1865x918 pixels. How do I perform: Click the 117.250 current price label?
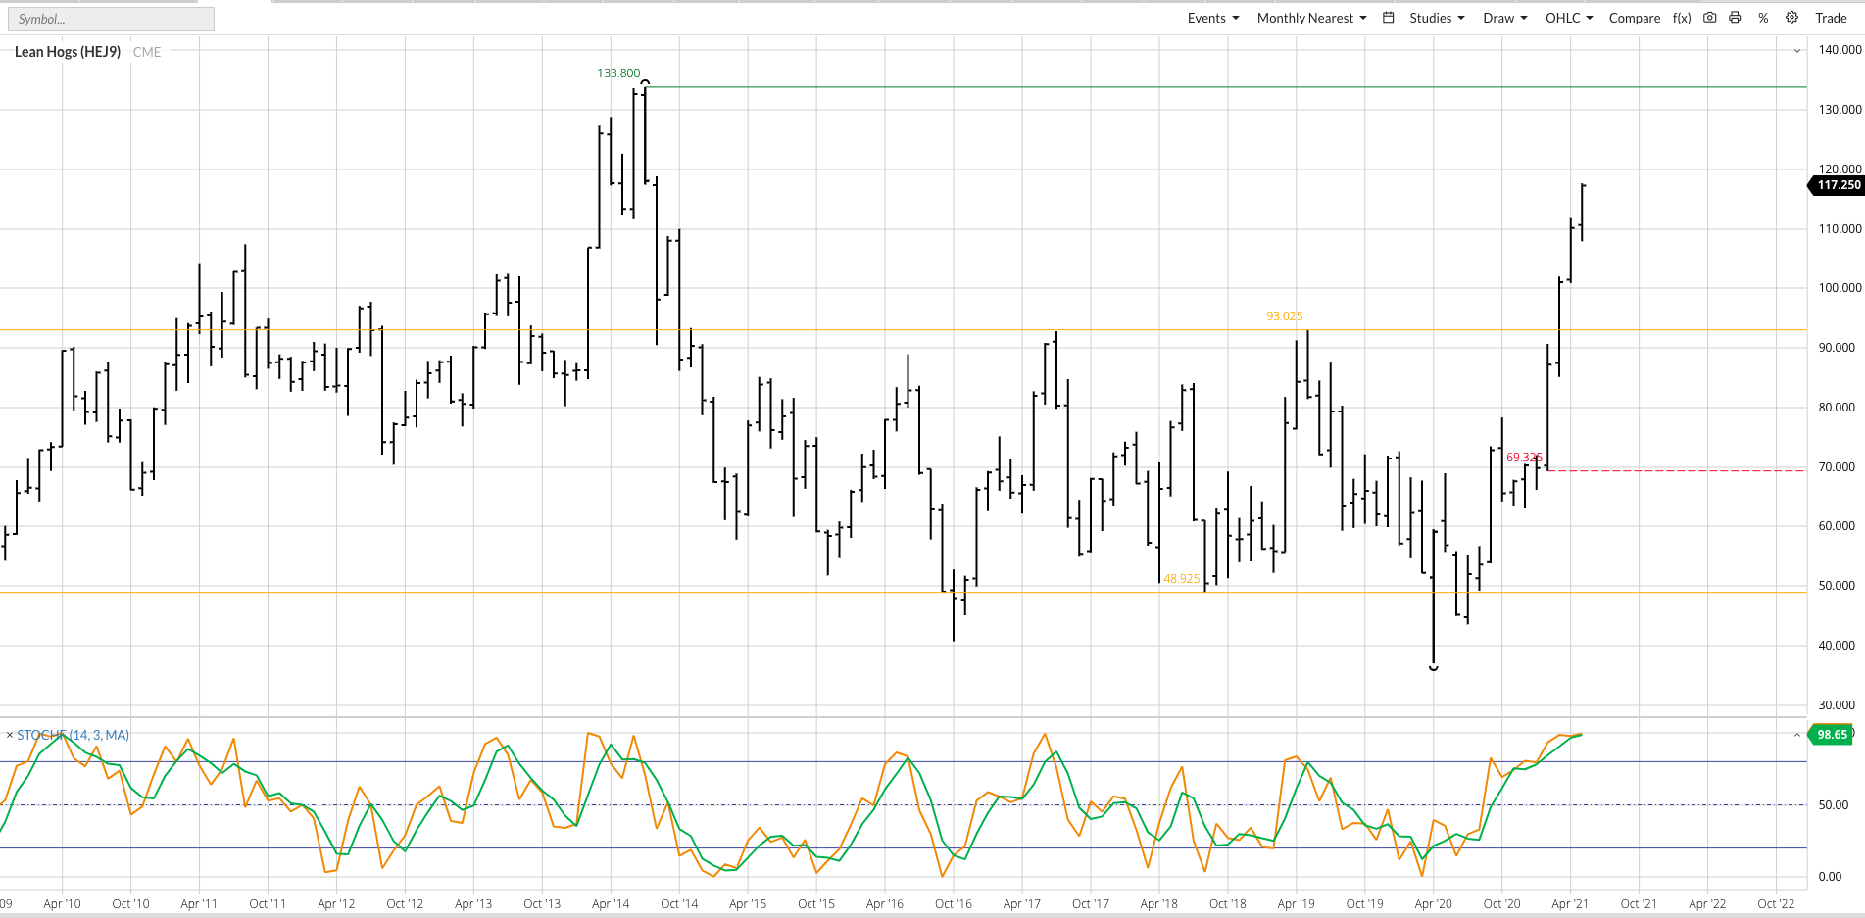pyautogui.click(x=1837, y=185)
